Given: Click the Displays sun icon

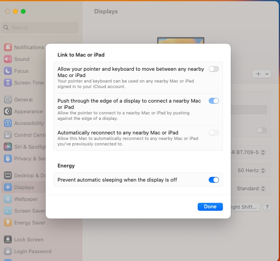Looking at the screenshot, I should tap(8, 187).
